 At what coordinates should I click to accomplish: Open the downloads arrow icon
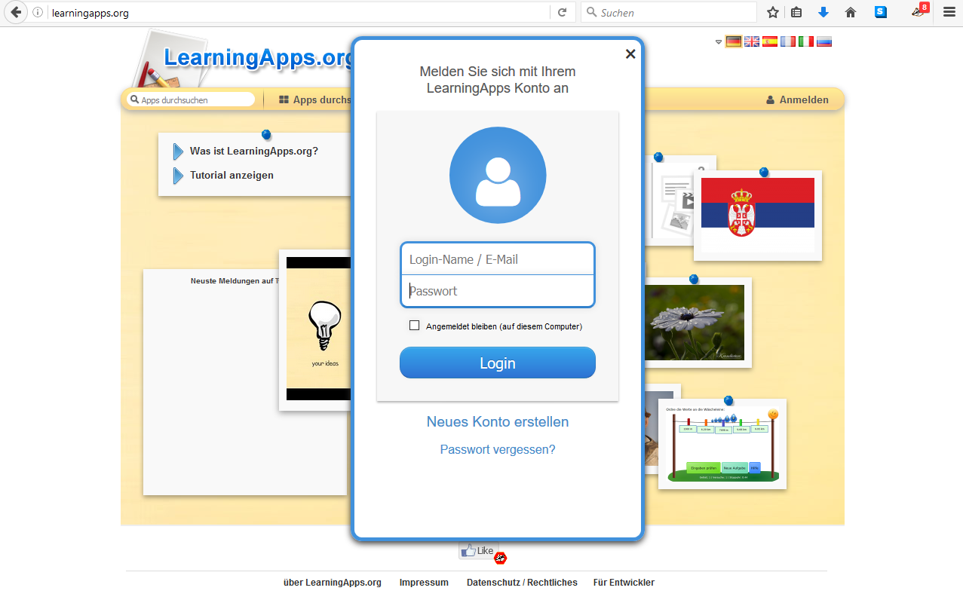pos(823,12)
